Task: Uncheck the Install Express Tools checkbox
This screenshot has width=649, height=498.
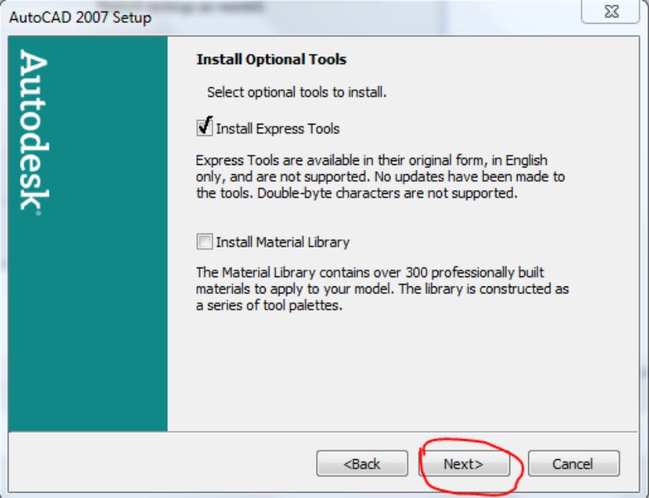Action: tap(205, 128)
